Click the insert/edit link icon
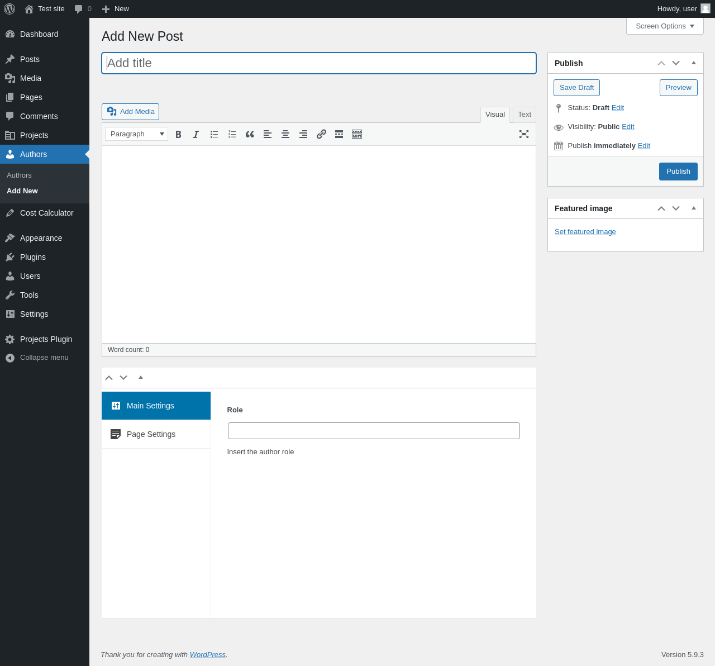Screen dimensions: 715x666 click(x=321, y=134)
